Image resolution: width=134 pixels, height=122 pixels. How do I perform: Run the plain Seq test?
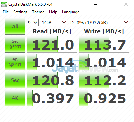pyautogui.click(x=15, y=80)
